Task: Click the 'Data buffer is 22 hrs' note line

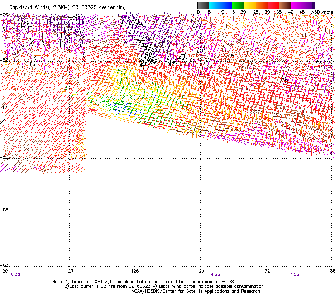Action: 164,286
